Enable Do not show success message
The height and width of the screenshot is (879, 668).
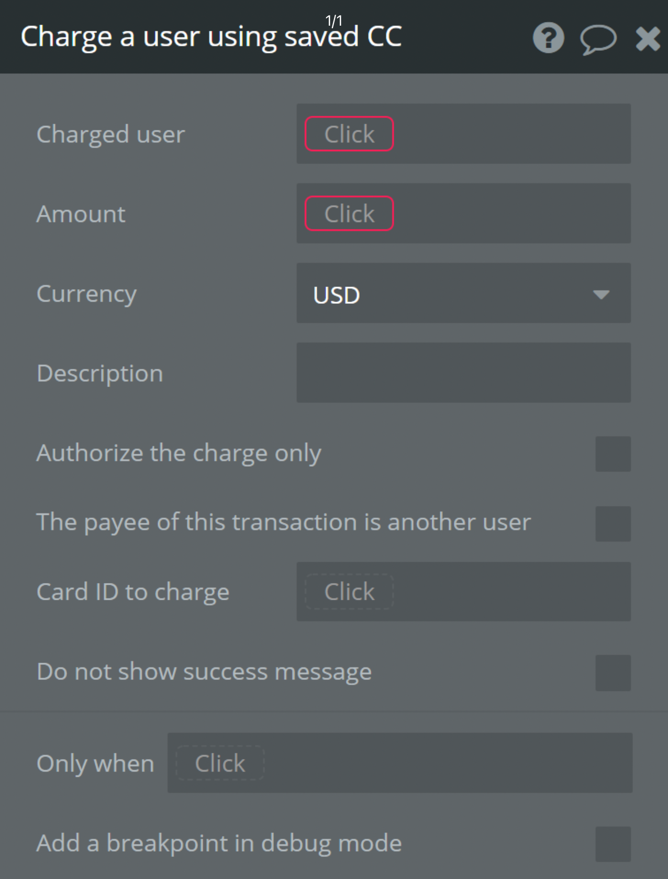pos(613,672)
